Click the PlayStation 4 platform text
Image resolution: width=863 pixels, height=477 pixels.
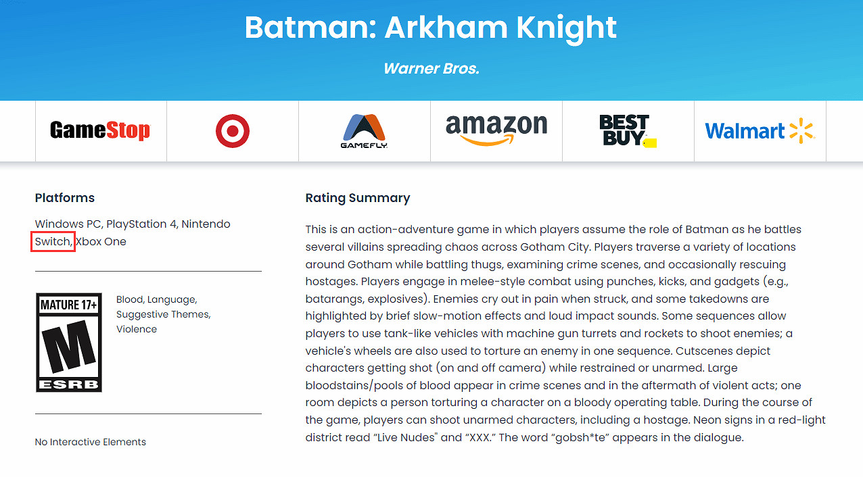[x=141, y=224]
